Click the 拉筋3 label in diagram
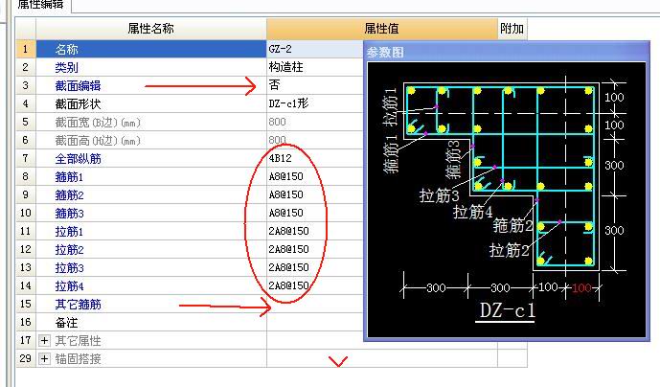 [439, 195]
